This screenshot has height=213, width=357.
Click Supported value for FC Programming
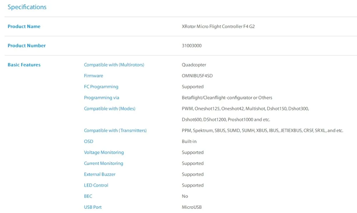tap(193, 87)
